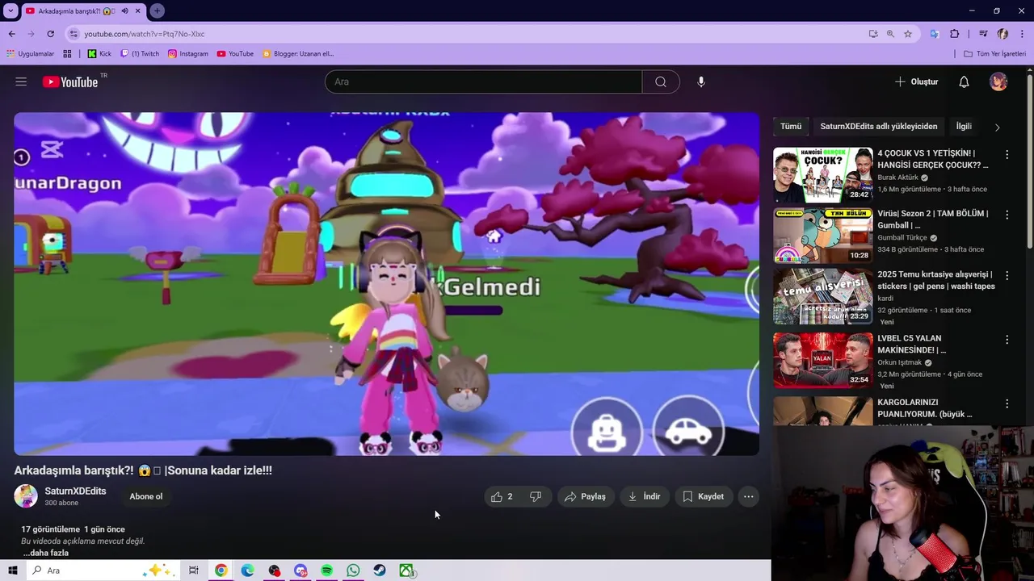Screen dimensions: 1034x581
Task: Open a new browser tab
Action: pyautogui.click(x=157, y=10)
